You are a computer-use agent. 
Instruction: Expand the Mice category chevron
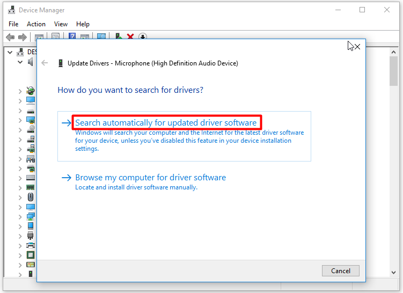pos(20,197)
